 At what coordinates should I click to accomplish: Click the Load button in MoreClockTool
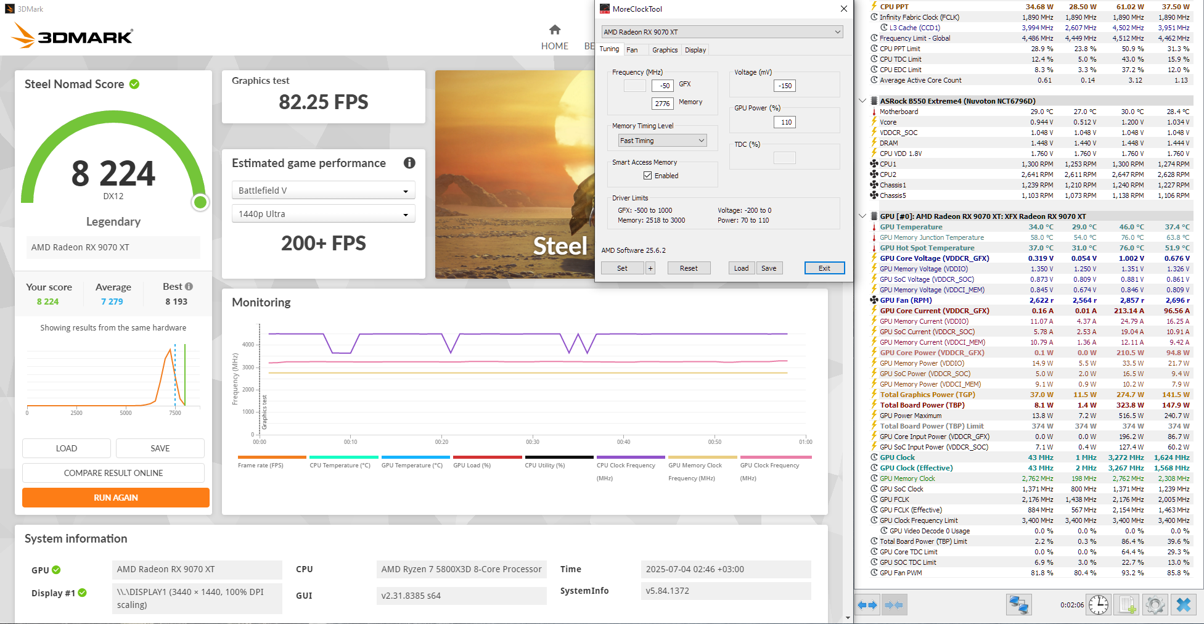click(742, 268)
